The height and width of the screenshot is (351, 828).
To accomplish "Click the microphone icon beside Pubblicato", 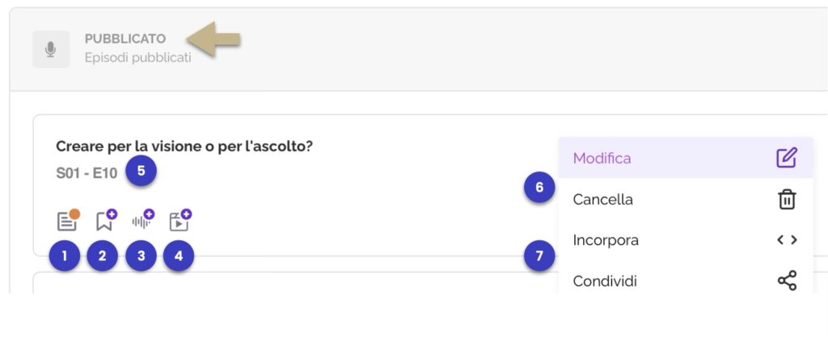I will [x=51, y=49].
